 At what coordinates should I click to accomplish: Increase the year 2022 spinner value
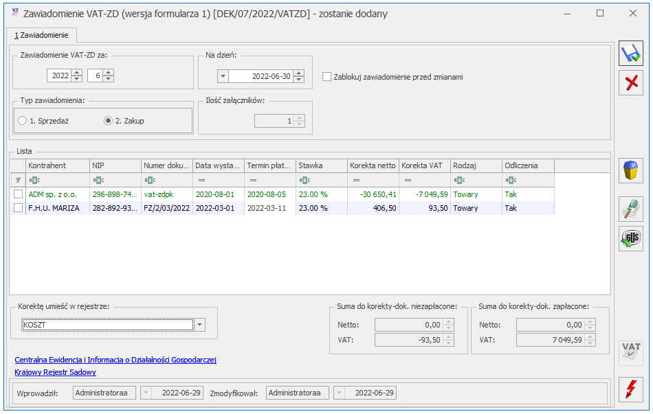click(x=76, y=73)
